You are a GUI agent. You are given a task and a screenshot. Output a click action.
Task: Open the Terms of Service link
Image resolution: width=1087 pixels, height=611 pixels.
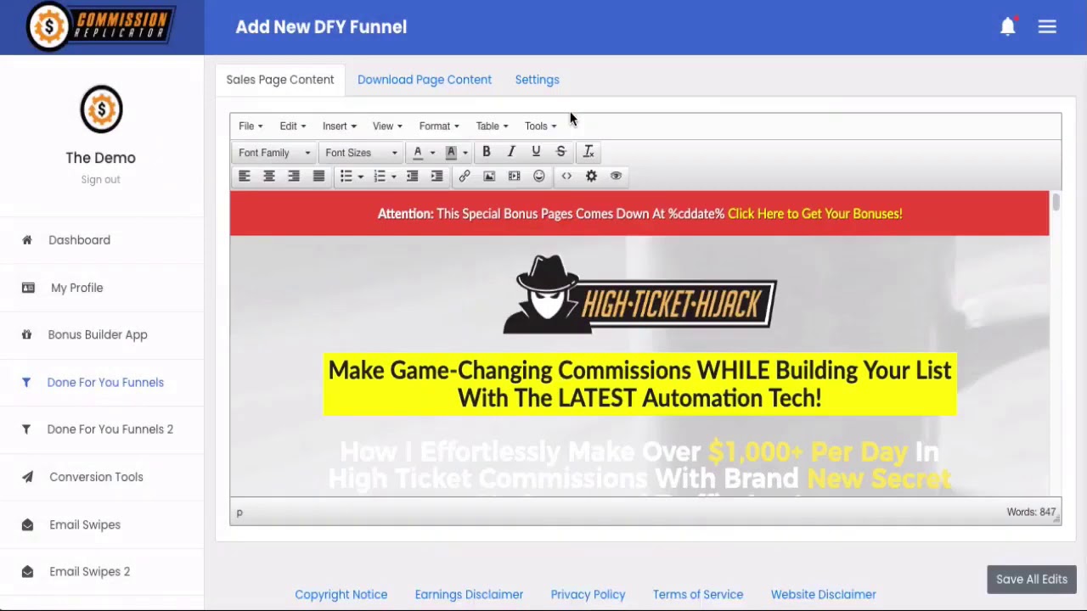point(698,595)
